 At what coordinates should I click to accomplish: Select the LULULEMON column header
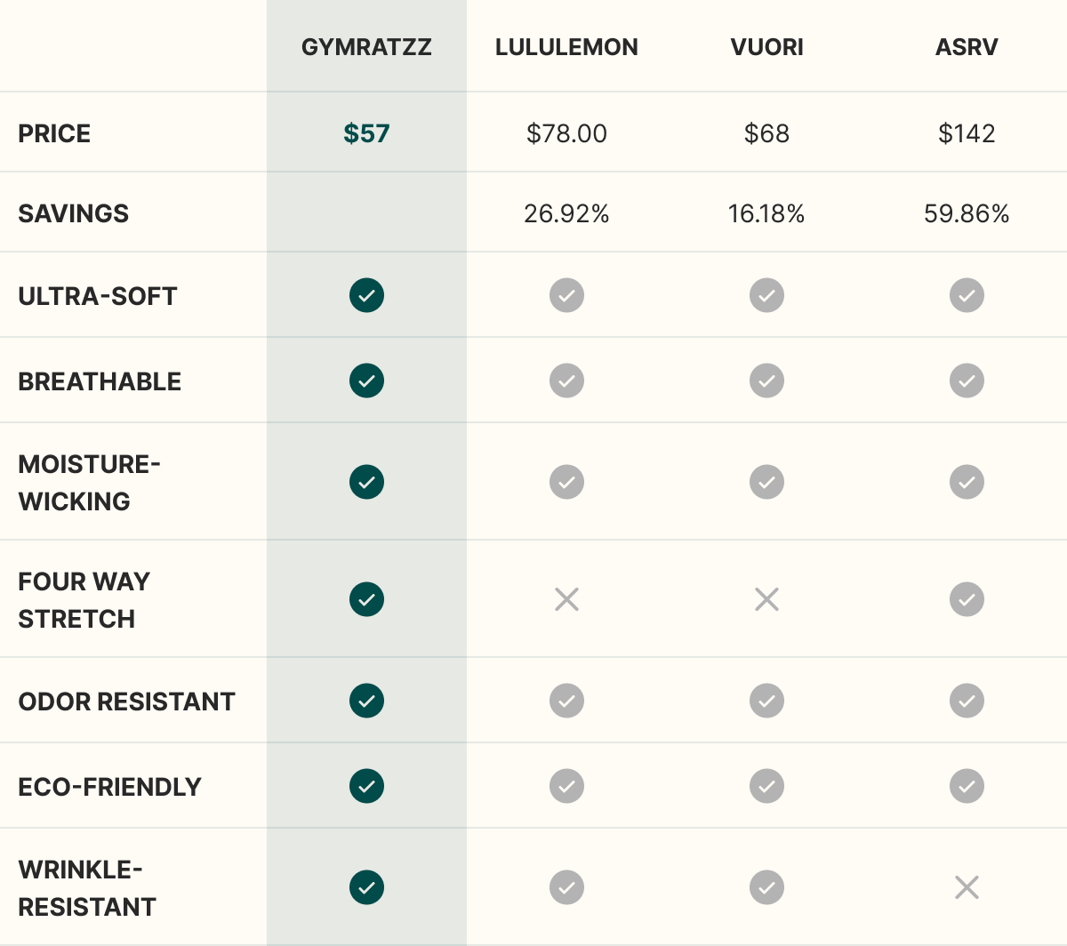click(x=566, y=47)
